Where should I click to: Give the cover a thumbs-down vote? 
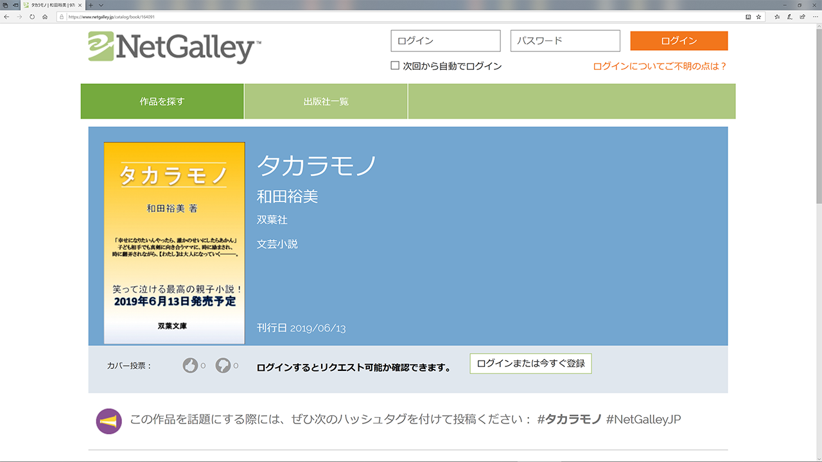223,366
